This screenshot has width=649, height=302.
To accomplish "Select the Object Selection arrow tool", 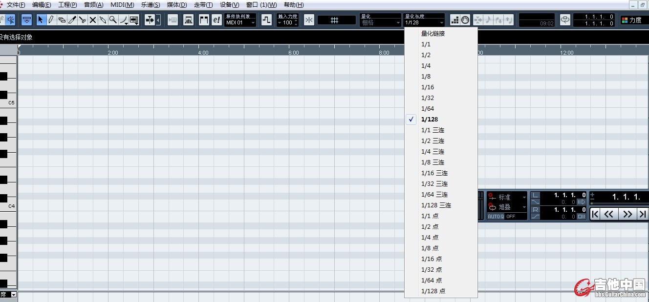I will coord(41,20).
